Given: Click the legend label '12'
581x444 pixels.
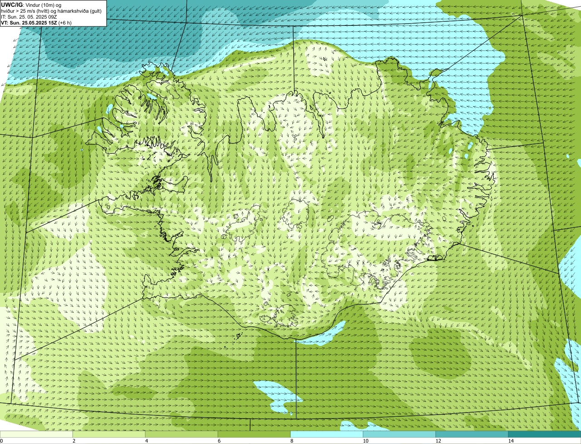Looking at the screenshot, I should pos(438,441).
